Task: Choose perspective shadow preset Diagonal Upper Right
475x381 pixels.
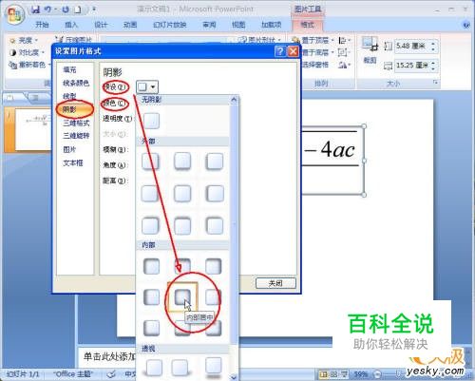Action: (180, 368)
